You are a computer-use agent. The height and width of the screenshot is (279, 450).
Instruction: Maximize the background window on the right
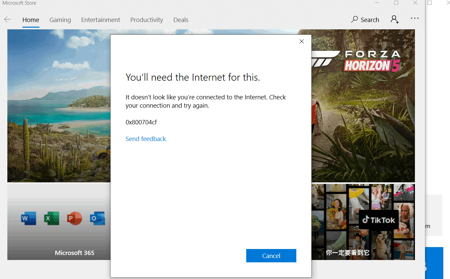pos(430,3)
